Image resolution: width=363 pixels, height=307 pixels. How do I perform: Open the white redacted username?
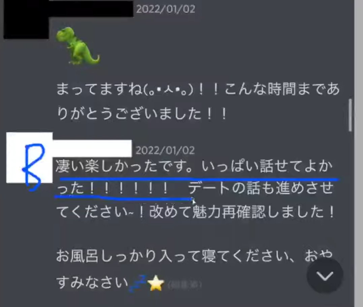tap(92, 148)
